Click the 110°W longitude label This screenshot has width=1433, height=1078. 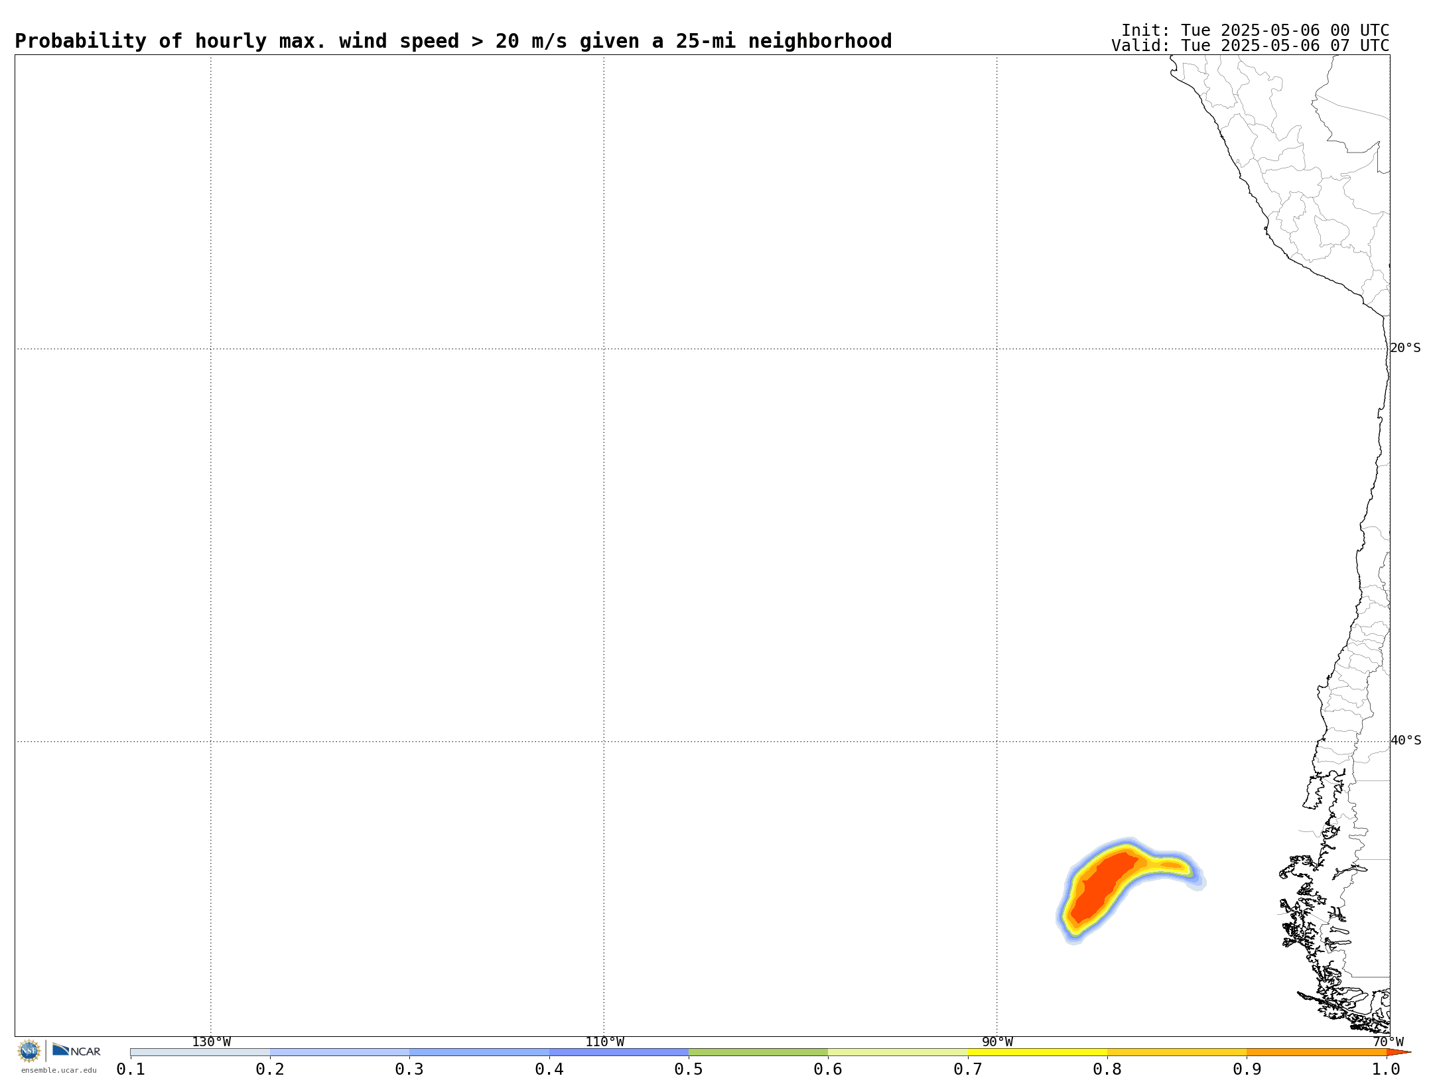coord(604,1042)
